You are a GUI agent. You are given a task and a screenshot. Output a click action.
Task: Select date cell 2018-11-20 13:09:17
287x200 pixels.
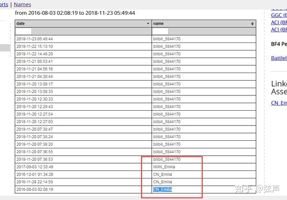(x=83, y=84)
